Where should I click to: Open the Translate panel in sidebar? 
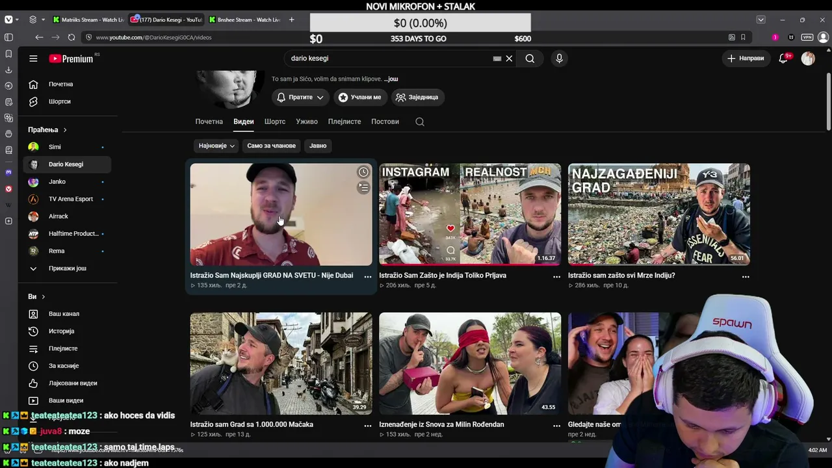tap(8, 118)
